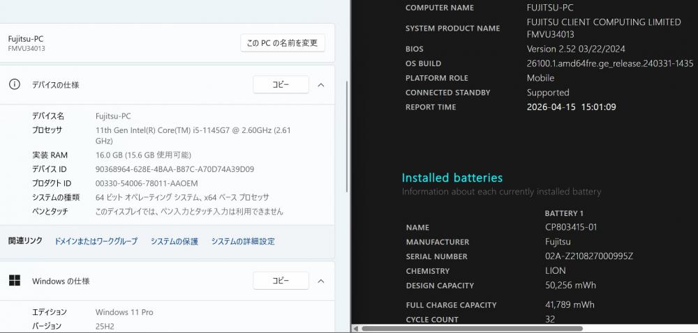This screenshot has width=698, height=333.
Task: Copy the Windows specifications
Action: pyautogui.click(x=281, y=281)
